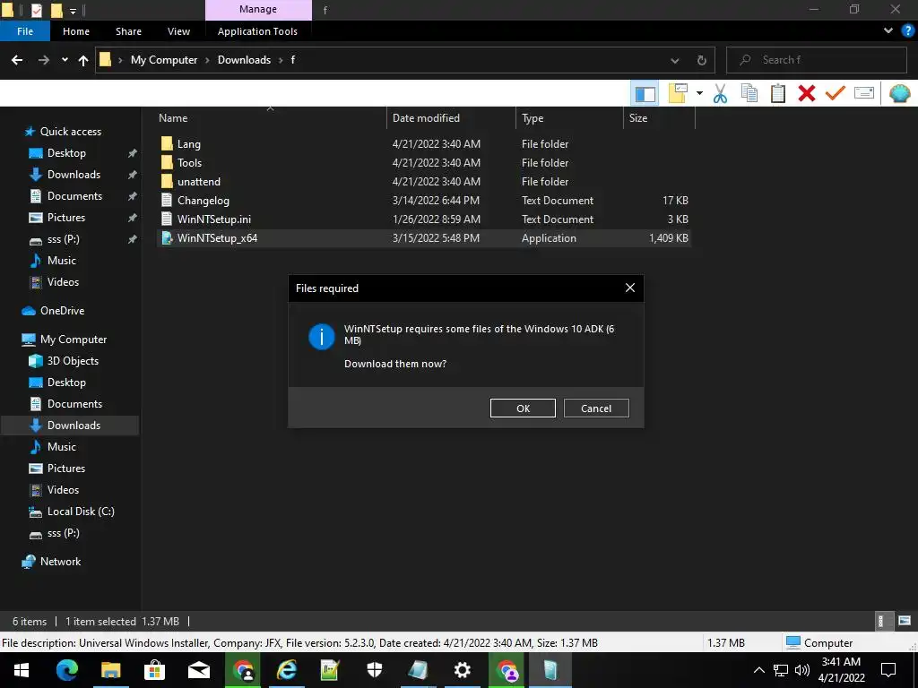Switch to the Home ribbon tab

(x=76, y=31)
